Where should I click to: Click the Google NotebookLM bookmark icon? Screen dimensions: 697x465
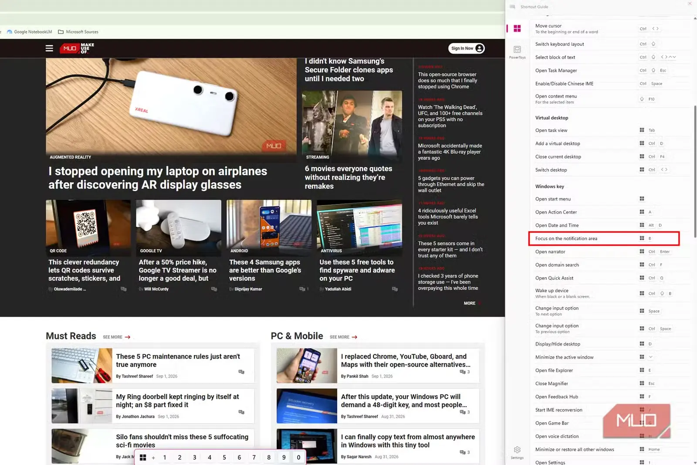coord(10,32)
